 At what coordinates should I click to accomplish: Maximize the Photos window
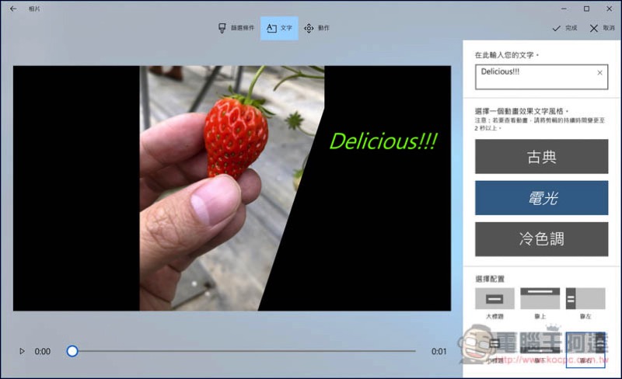(586, 9)
